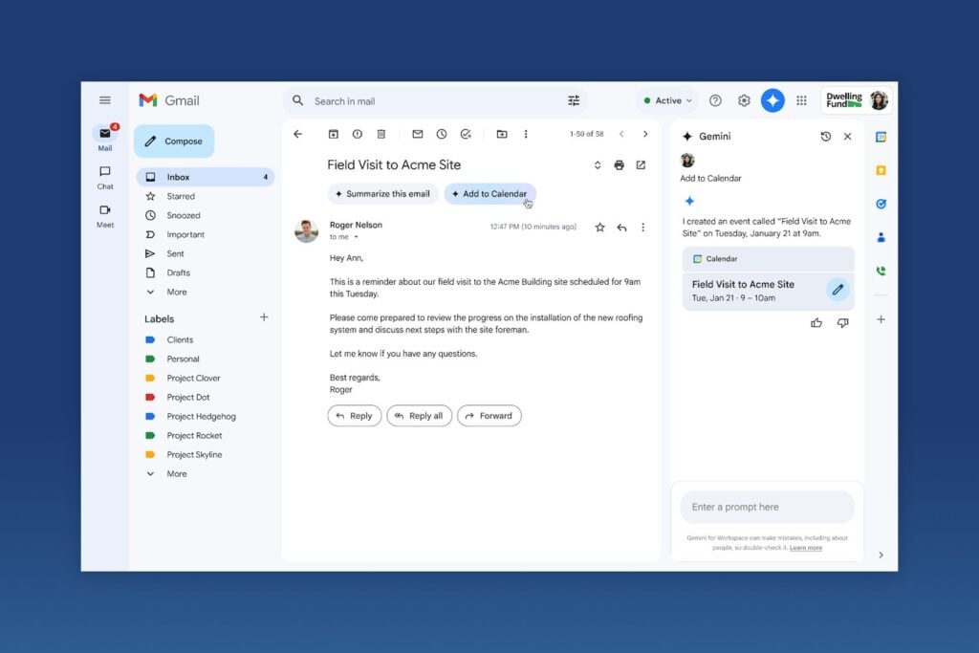Go to the older email arrow
This screenshot has height=653, width=979.
click(x=645, y=134)
